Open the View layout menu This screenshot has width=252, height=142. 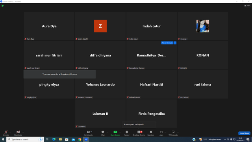coord(247,6)
